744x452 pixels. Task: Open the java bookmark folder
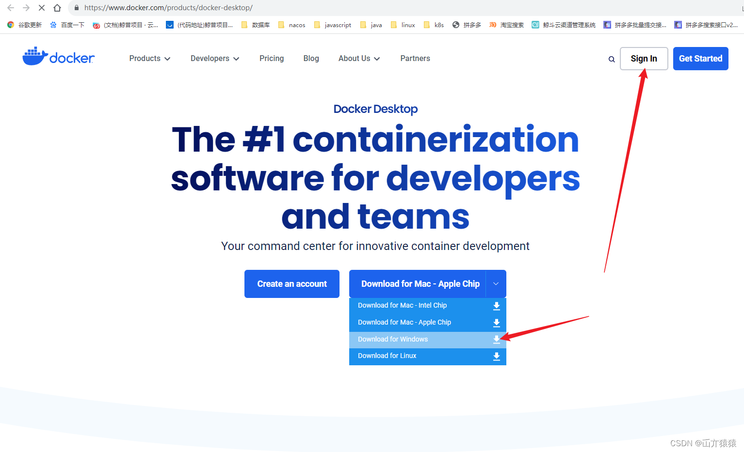tap(371, 25)
